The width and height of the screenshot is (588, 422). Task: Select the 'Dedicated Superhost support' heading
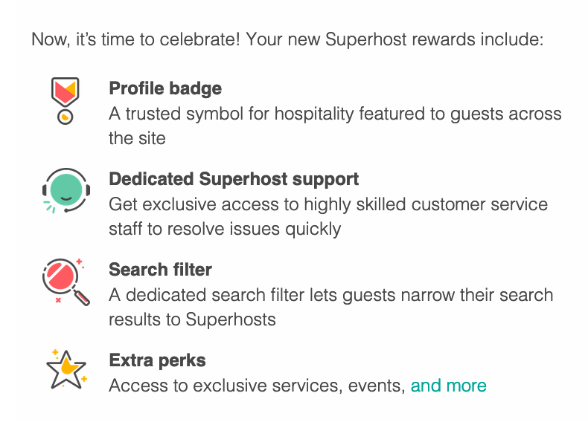[234, 179]
